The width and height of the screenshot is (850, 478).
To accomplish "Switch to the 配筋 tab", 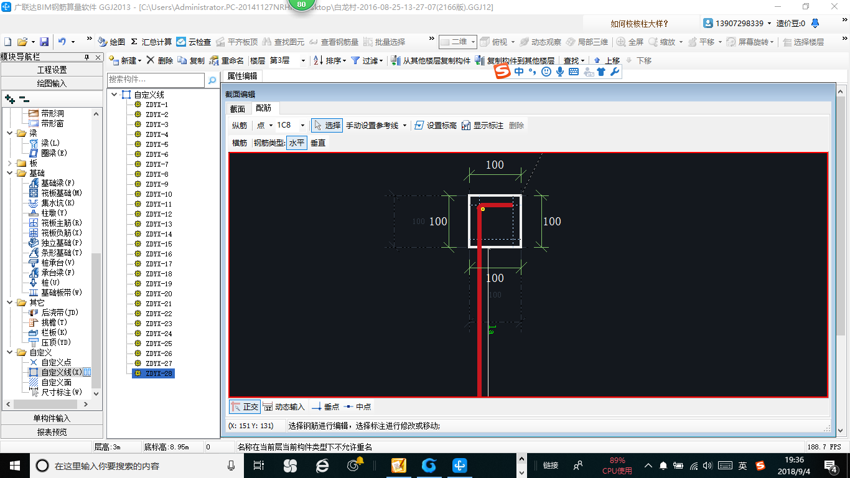I will point(264,108).
